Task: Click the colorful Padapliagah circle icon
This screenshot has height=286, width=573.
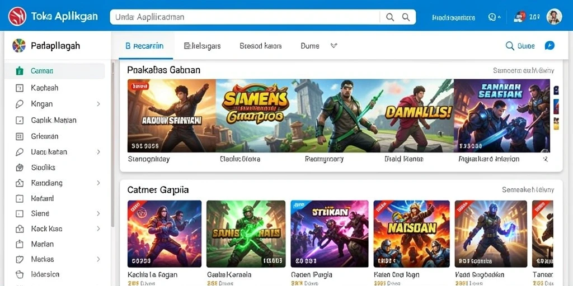Action: coord(19,46)
